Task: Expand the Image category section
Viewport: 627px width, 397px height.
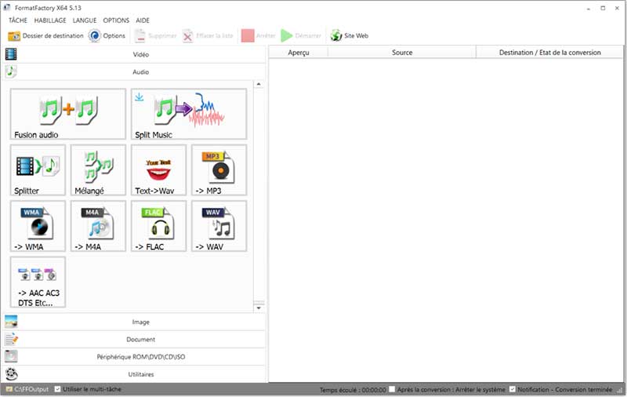Action: 135,322
